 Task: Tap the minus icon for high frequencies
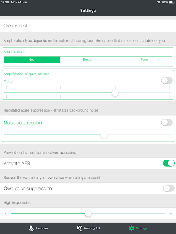pyautogui.click(x=5, y=214)
